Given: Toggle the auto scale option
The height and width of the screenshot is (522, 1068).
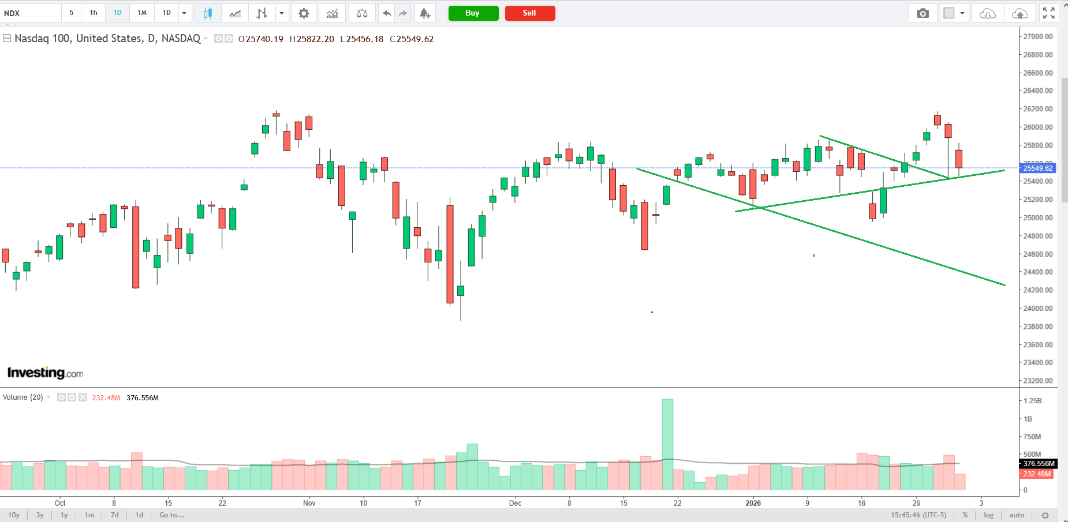Looking at the screenshot, I should click(x=1017, y=515).
